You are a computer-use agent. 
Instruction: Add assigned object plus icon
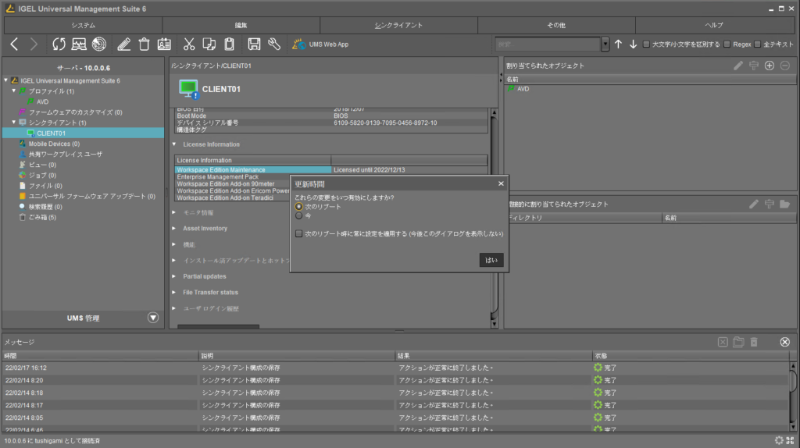pos(770,66)
